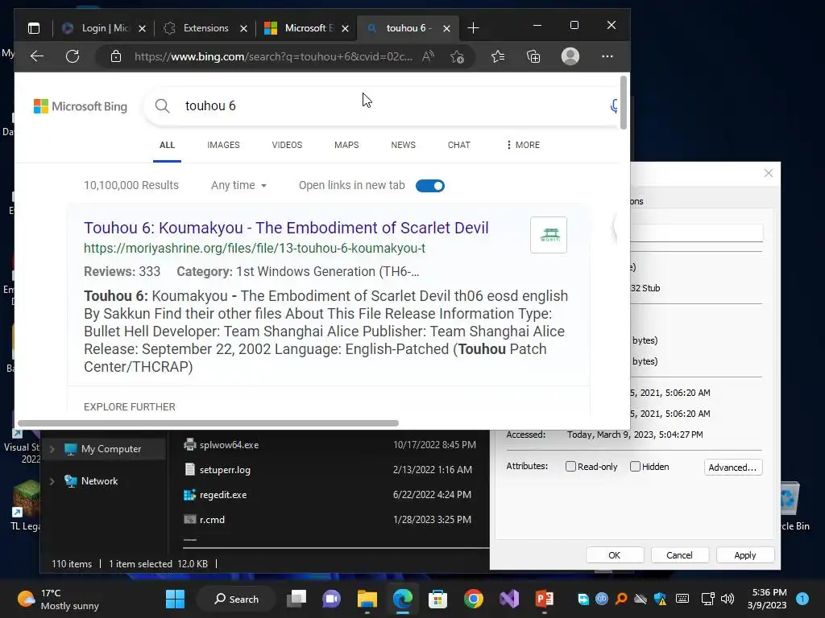This screenshot has height=618, width=825.
Task: Add this page to favorites star
Action: pyautogui.click(x=458, y=56)
